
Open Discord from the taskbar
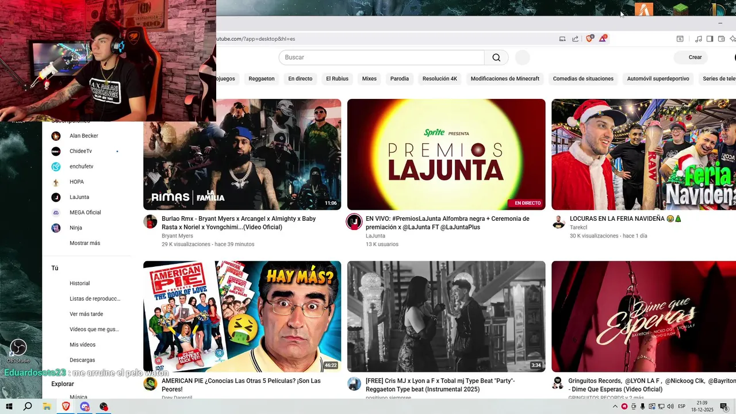(85, 407)
